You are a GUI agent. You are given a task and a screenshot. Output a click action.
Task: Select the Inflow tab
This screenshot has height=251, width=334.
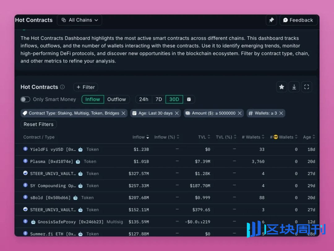93,99
